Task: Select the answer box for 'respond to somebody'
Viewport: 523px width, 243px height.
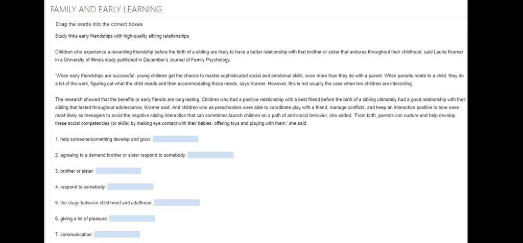Action: point(130,187)
